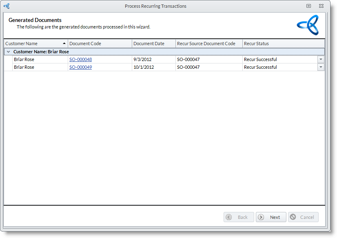Open document link SO-000049

[x=81, y=67]
